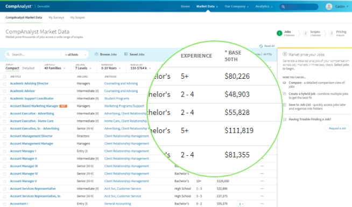The width and height of the screenshot is (352, 207).
Task: Check the Account Manager I checkbox
Action: coord(4,151)
